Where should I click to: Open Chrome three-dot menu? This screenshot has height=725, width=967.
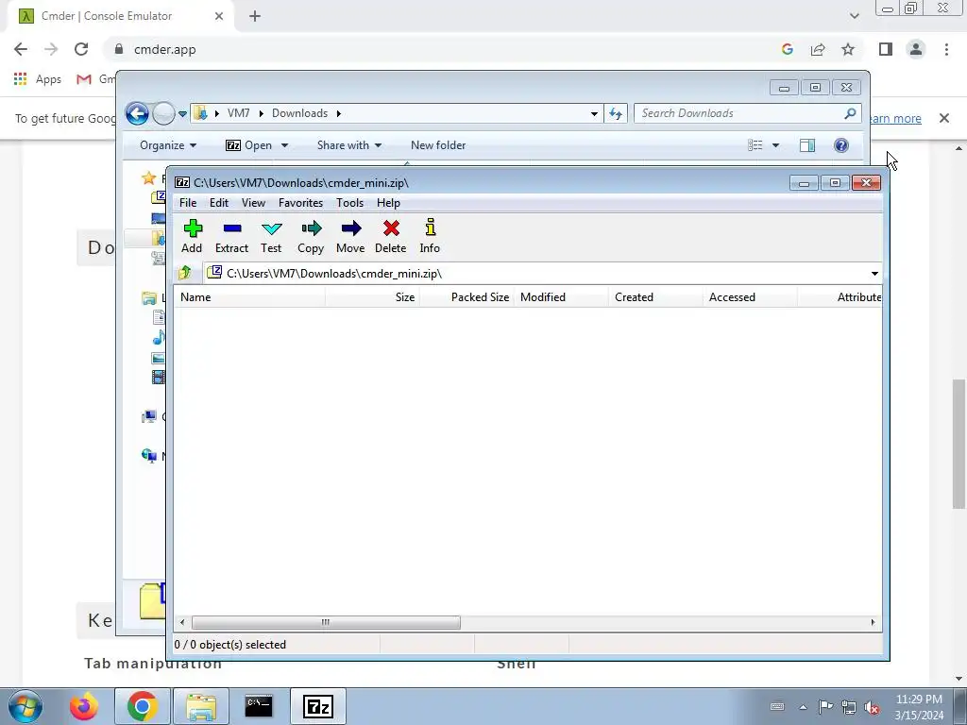(946, 49)
